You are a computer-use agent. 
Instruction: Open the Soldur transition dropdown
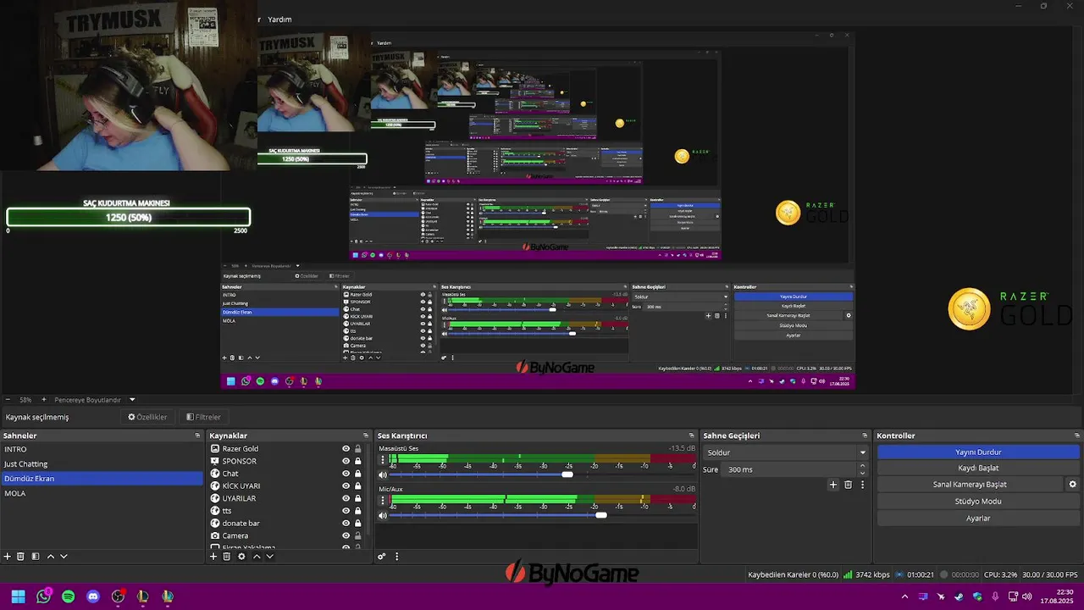[787, 452]
